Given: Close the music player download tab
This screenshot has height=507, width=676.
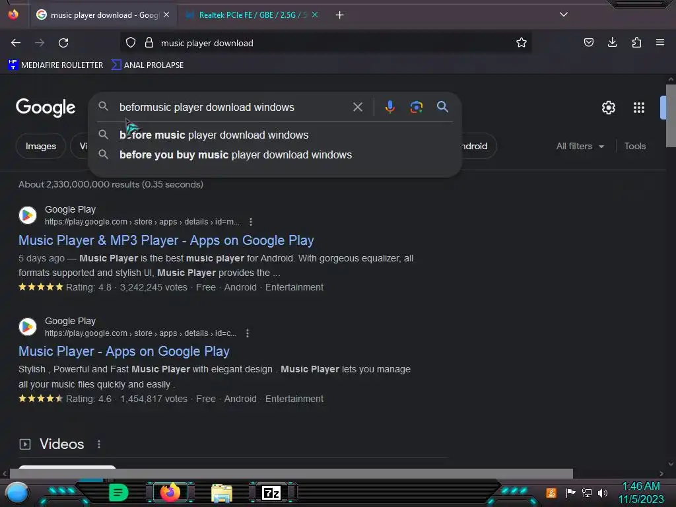Looking at the screenshot, I should coord(166,15).
